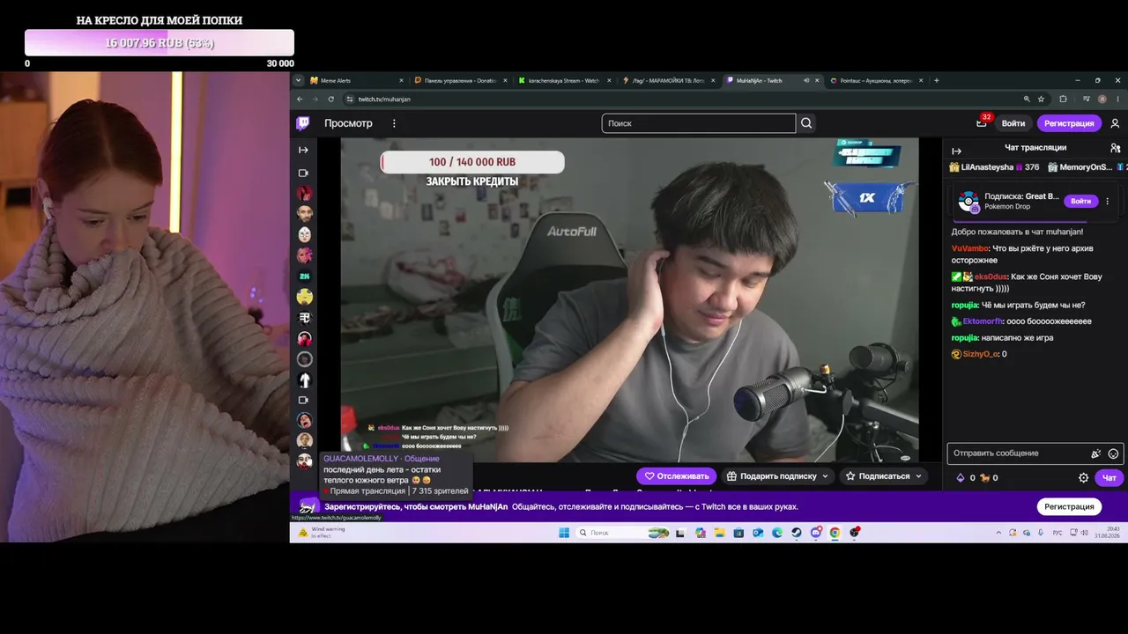Click the VuVambo username in chat

pyautogui.click(x=969, y=248)
